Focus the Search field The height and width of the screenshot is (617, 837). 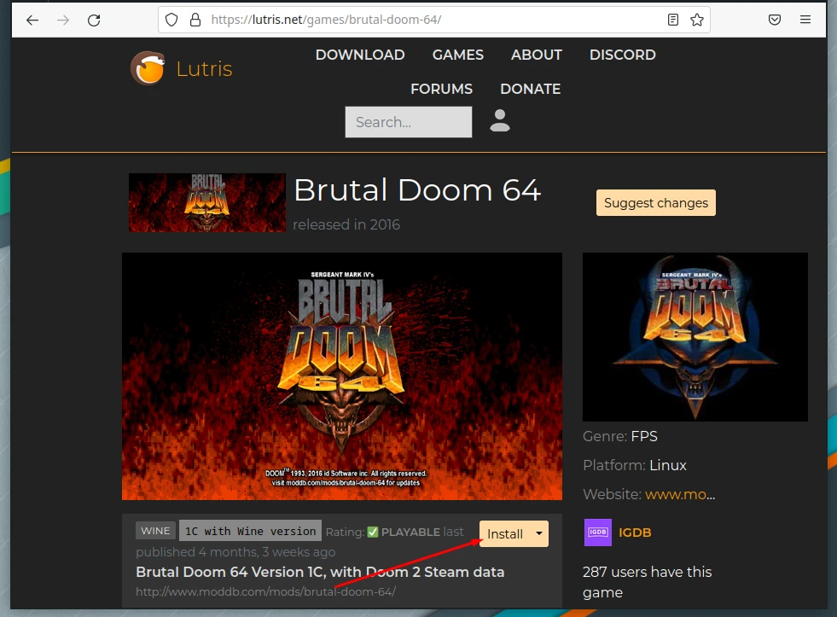tap(409, 122)
